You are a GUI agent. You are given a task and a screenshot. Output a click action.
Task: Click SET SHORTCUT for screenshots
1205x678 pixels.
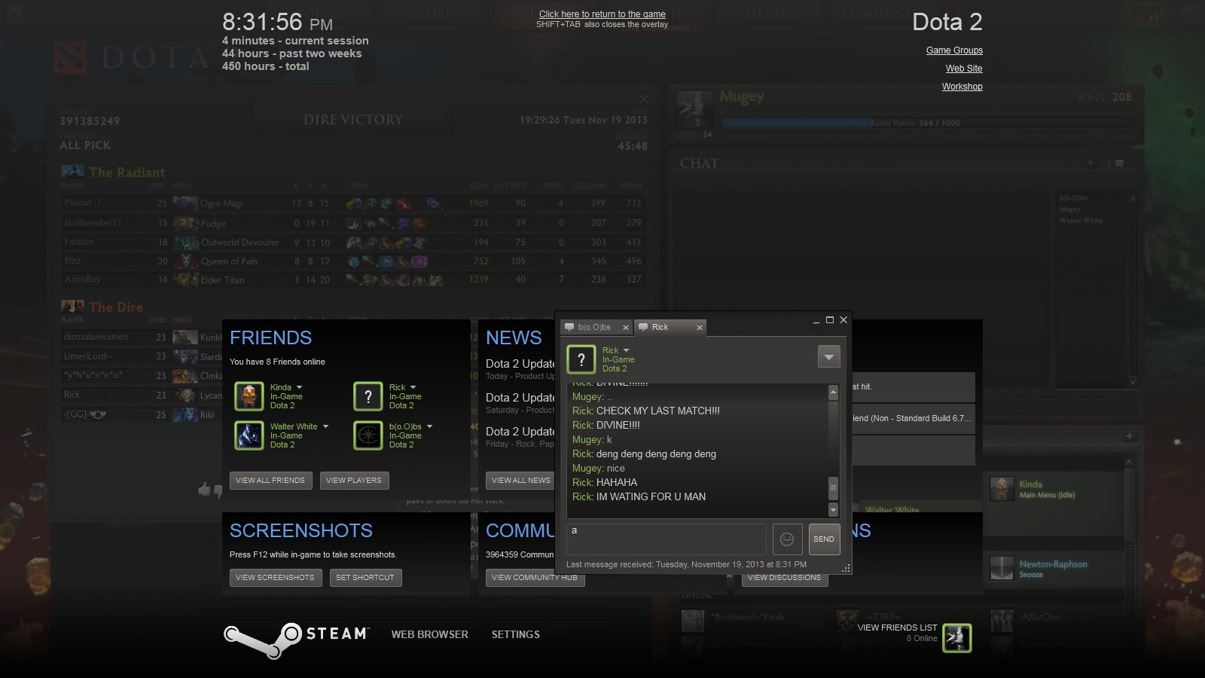365,578
